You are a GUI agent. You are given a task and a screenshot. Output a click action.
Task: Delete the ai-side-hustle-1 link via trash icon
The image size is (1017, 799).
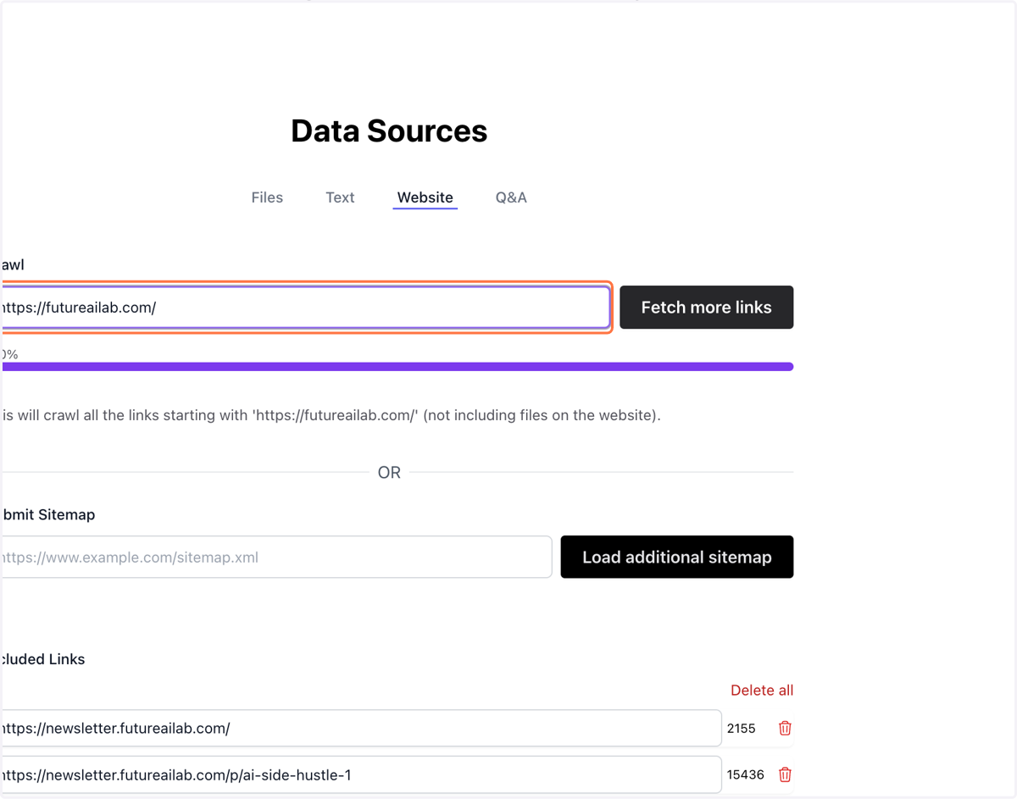[x=785, y=774]
